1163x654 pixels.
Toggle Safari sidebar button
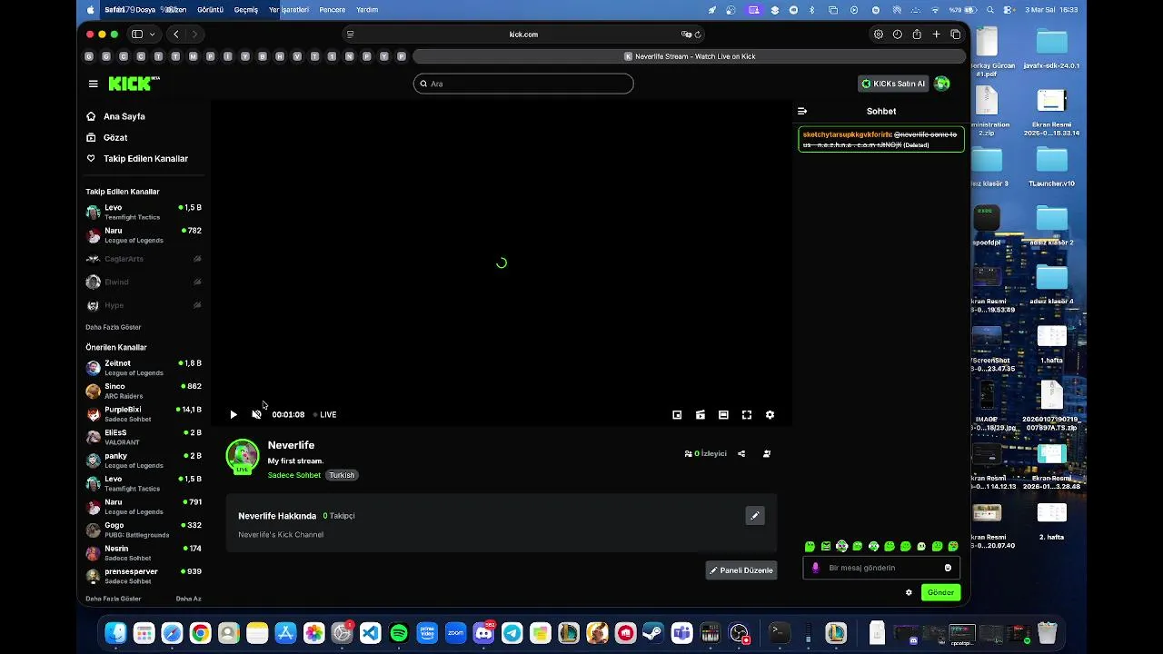137,35
